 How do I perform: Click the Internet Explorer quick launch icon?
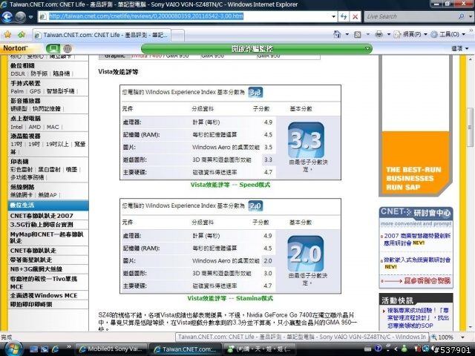click(56, 349)
